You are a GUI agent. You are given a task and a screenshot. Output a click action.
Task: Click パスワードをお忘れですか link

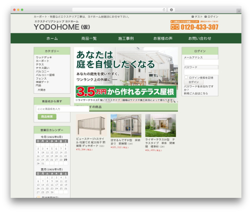coord(199,88)
